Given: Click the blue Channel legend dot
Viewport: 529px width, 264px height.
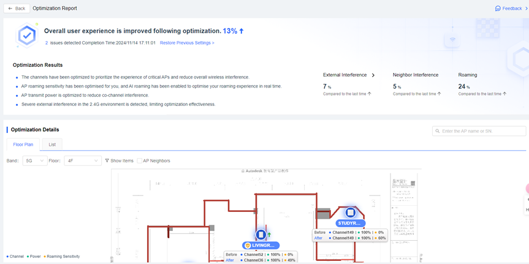Looking at the screenshot, I should (x=7, y=257).
